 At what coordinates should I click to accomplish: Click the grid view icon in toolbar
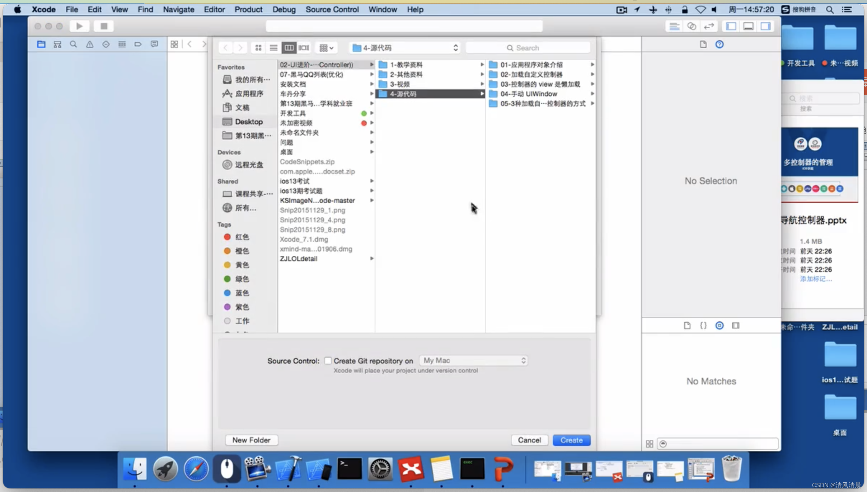point(258,48)
